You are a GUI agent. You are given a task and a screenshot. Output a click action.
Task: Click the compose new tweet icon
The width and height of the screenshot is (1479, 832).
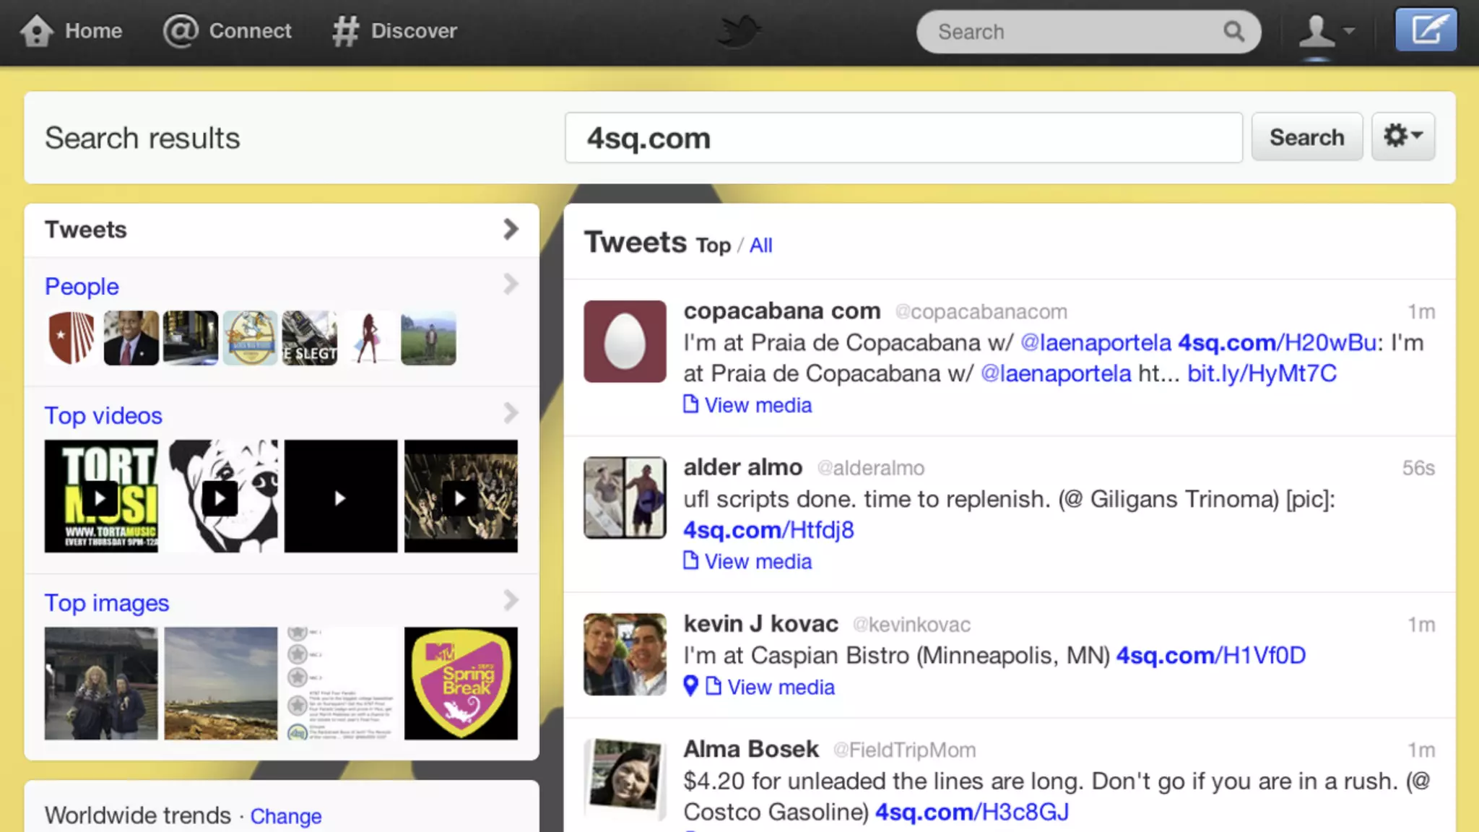1426,30
